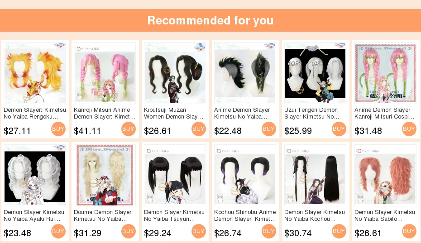Open the orange-yellow Rengoku wig thumbnail
421x243 pixels.
click(35, 73)
